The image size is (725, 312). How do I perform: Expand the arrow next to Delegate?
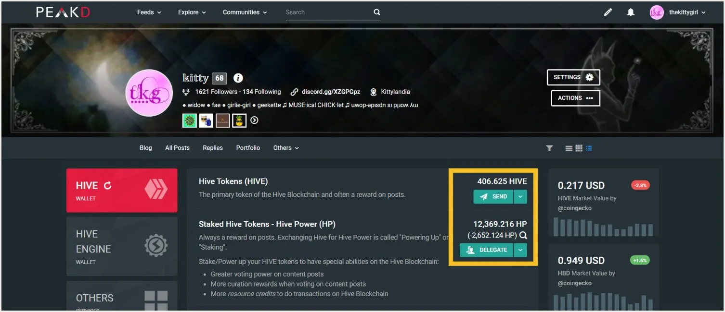click(520, 250)
